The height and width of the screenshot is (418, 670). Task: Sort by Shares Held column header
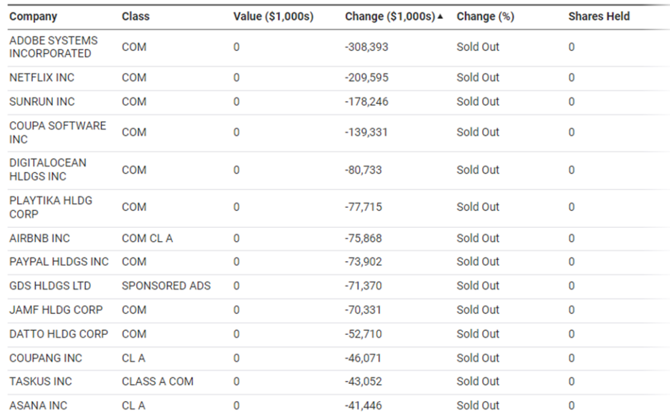point(599,16)
